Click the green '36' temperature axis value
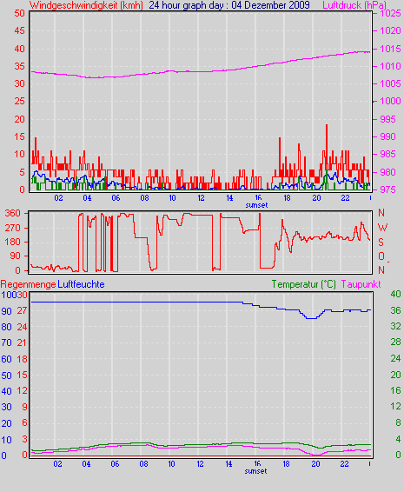This screenshot has width=404, height=492. [395, 310]
